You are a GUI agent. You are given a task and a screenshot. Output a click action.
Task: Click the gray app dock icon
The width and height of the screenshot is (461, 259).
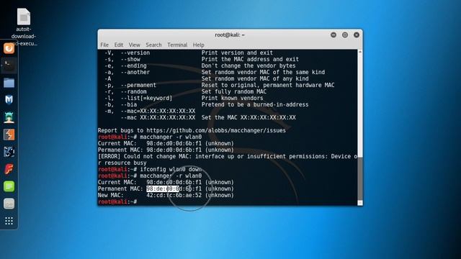(9, 204)
